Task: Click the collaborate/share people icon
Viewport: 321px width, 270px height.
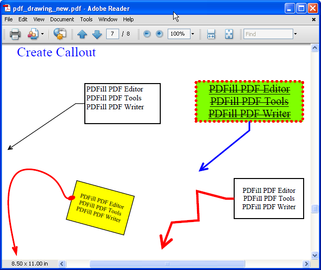Action: [33, 34]
